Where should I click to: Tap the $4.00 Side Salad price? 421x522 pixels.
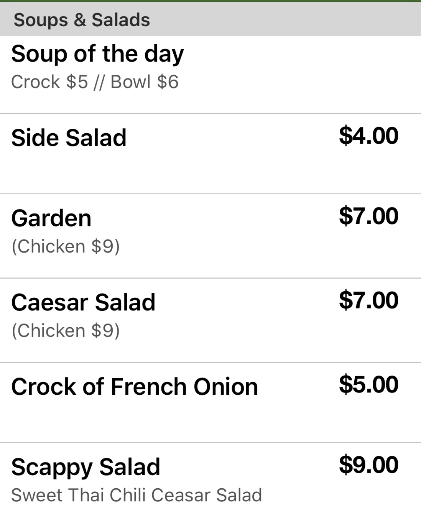(x=368, y=136)
